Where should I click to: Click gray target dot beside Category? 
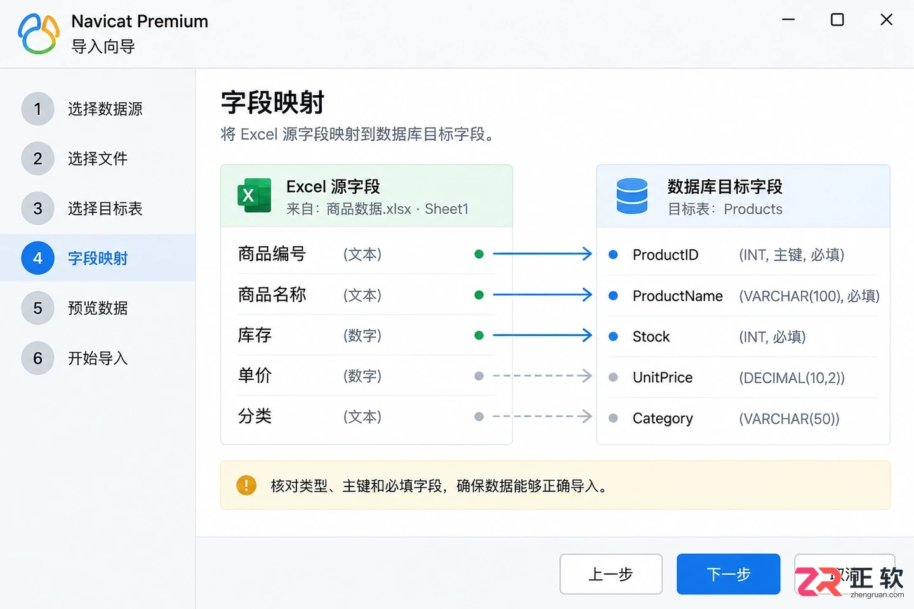[x=613, y=418]
